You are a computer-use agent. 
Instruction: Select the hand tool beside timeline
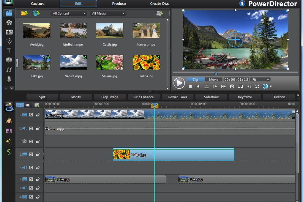coord(9,120)
